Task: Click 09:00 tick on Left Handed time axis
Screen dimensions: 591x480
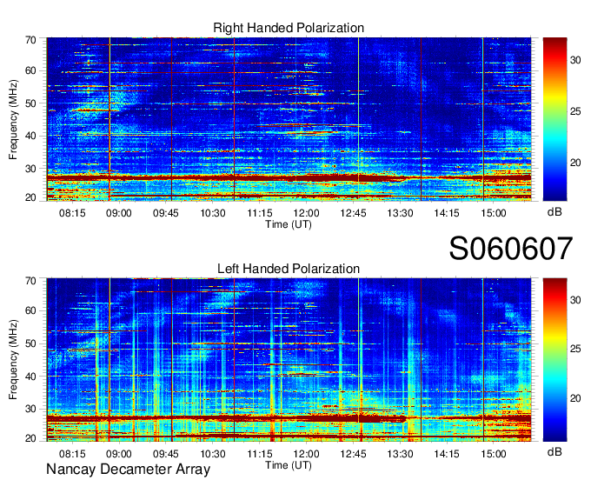Action: tap(119, 454)
